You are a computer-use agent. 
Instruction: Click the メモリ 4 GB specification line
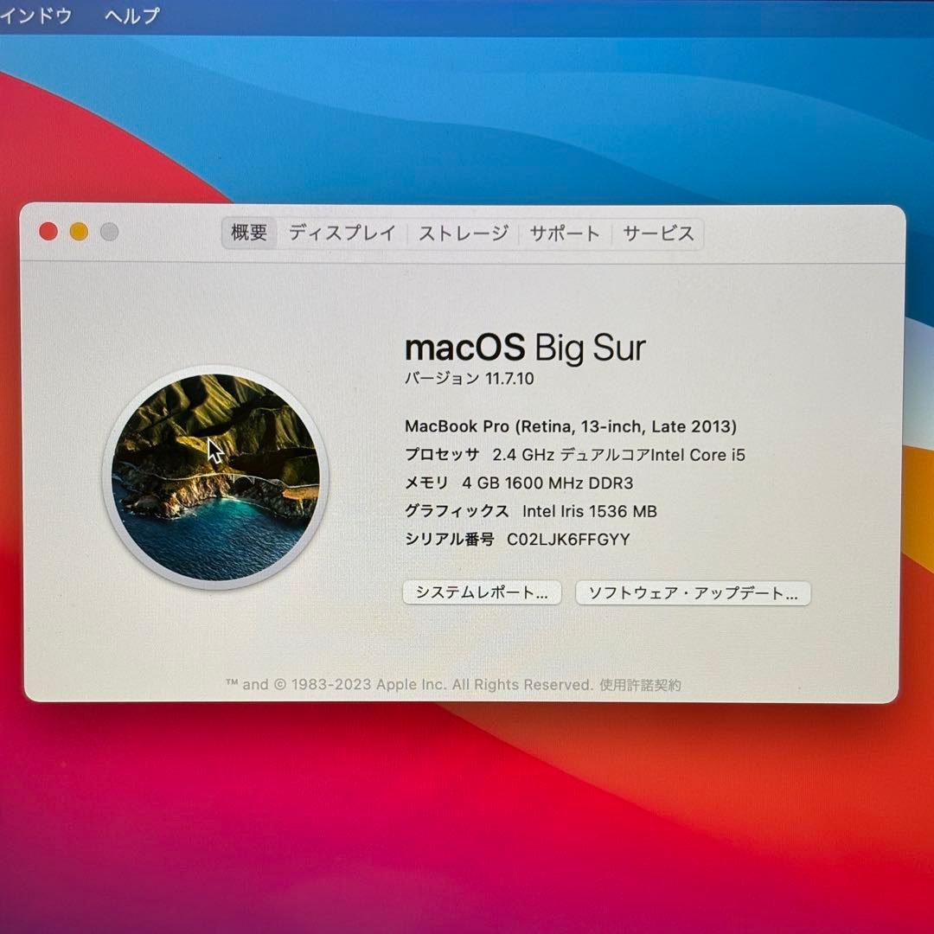518,483
